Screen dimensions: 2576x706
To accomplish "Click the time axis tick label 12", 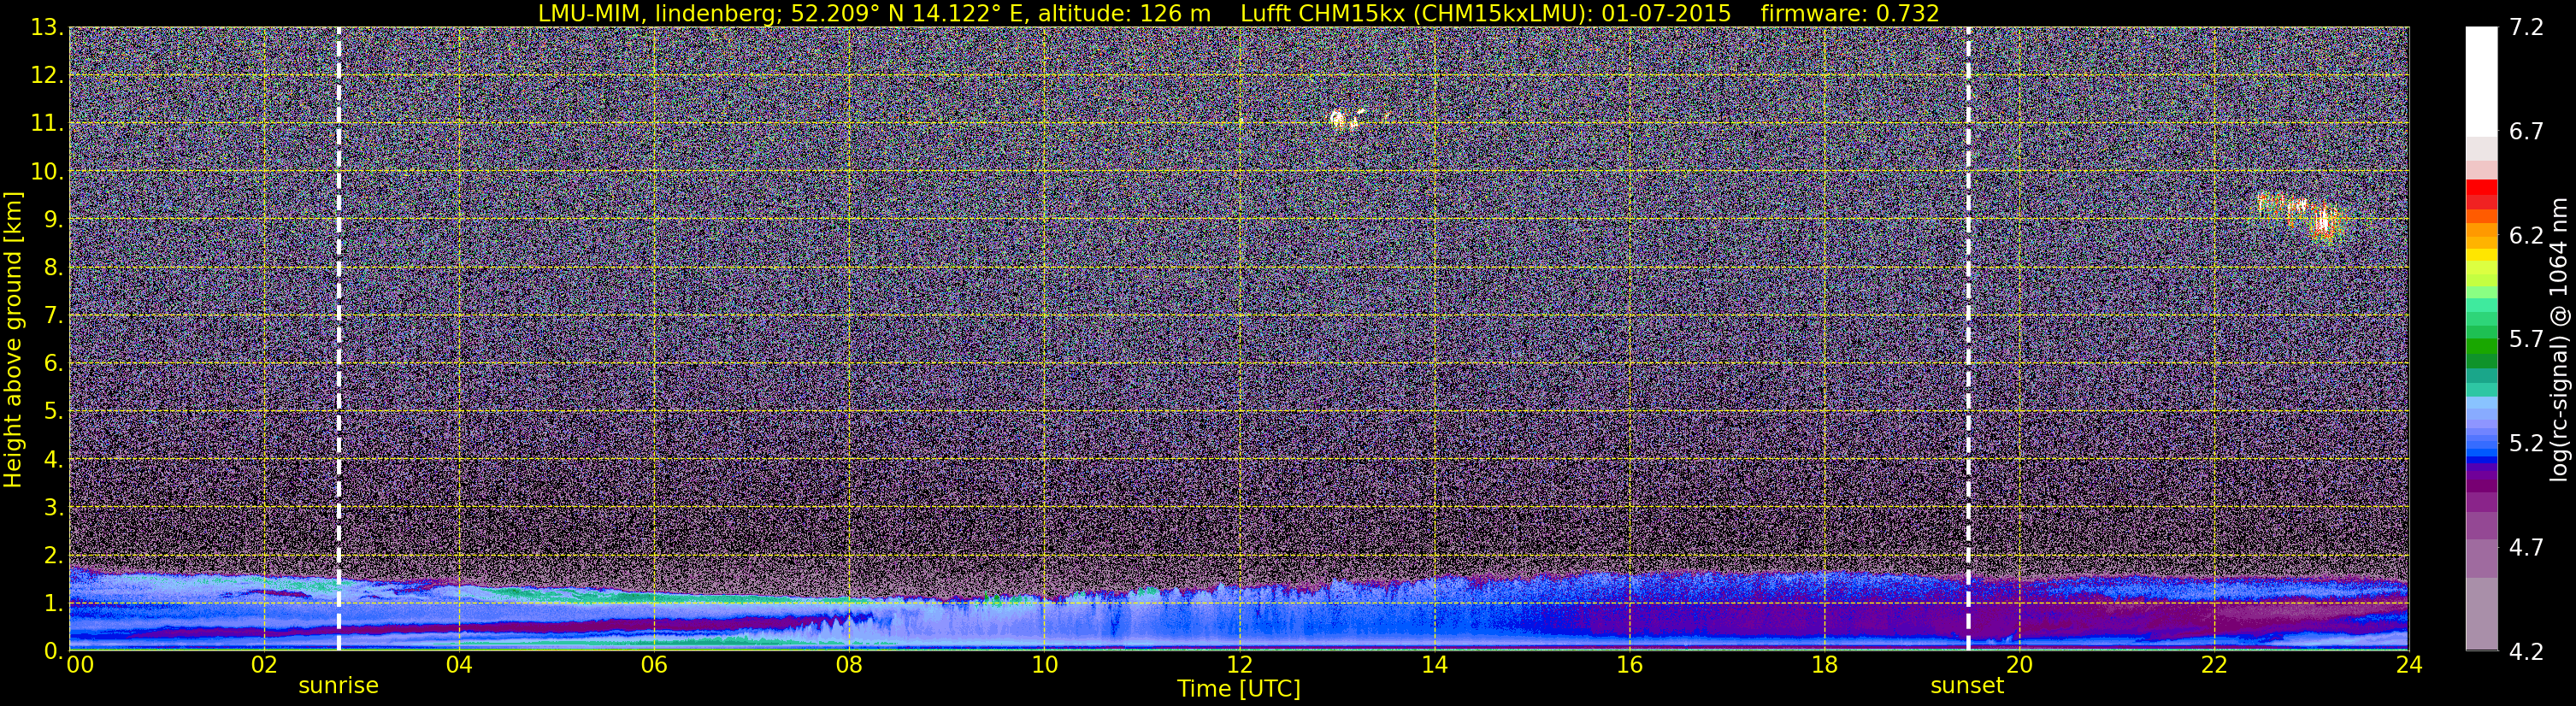I will click(1239, 665).
